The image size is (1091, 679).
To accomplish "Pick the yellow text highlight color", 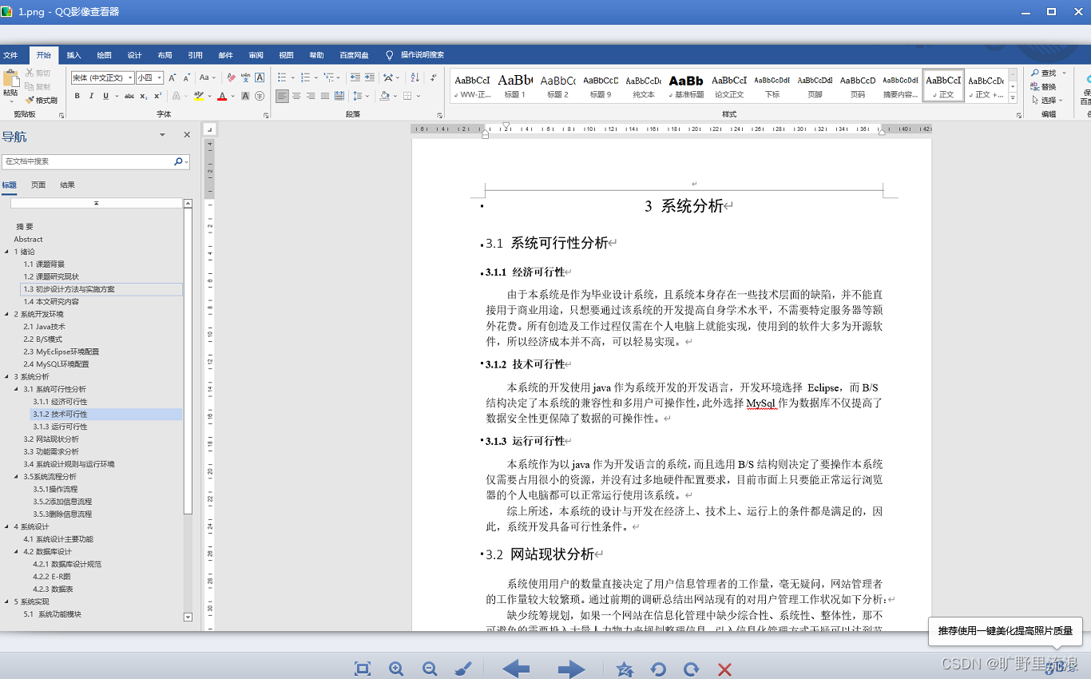I will click(199, 96).
